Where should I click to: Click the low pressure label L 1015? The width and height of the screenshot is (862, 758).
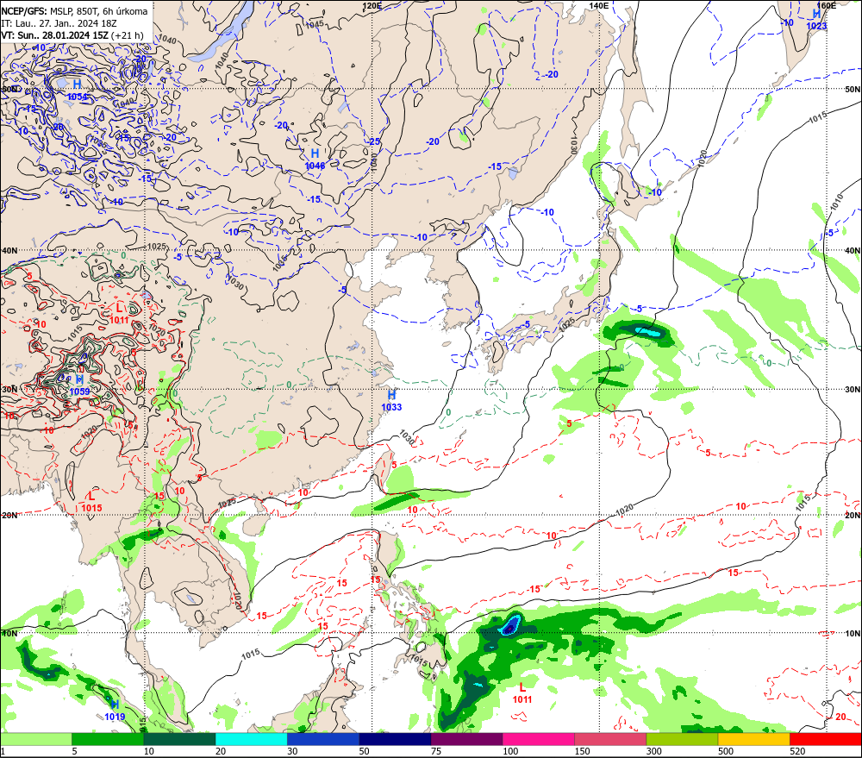(x=91, y=501)
